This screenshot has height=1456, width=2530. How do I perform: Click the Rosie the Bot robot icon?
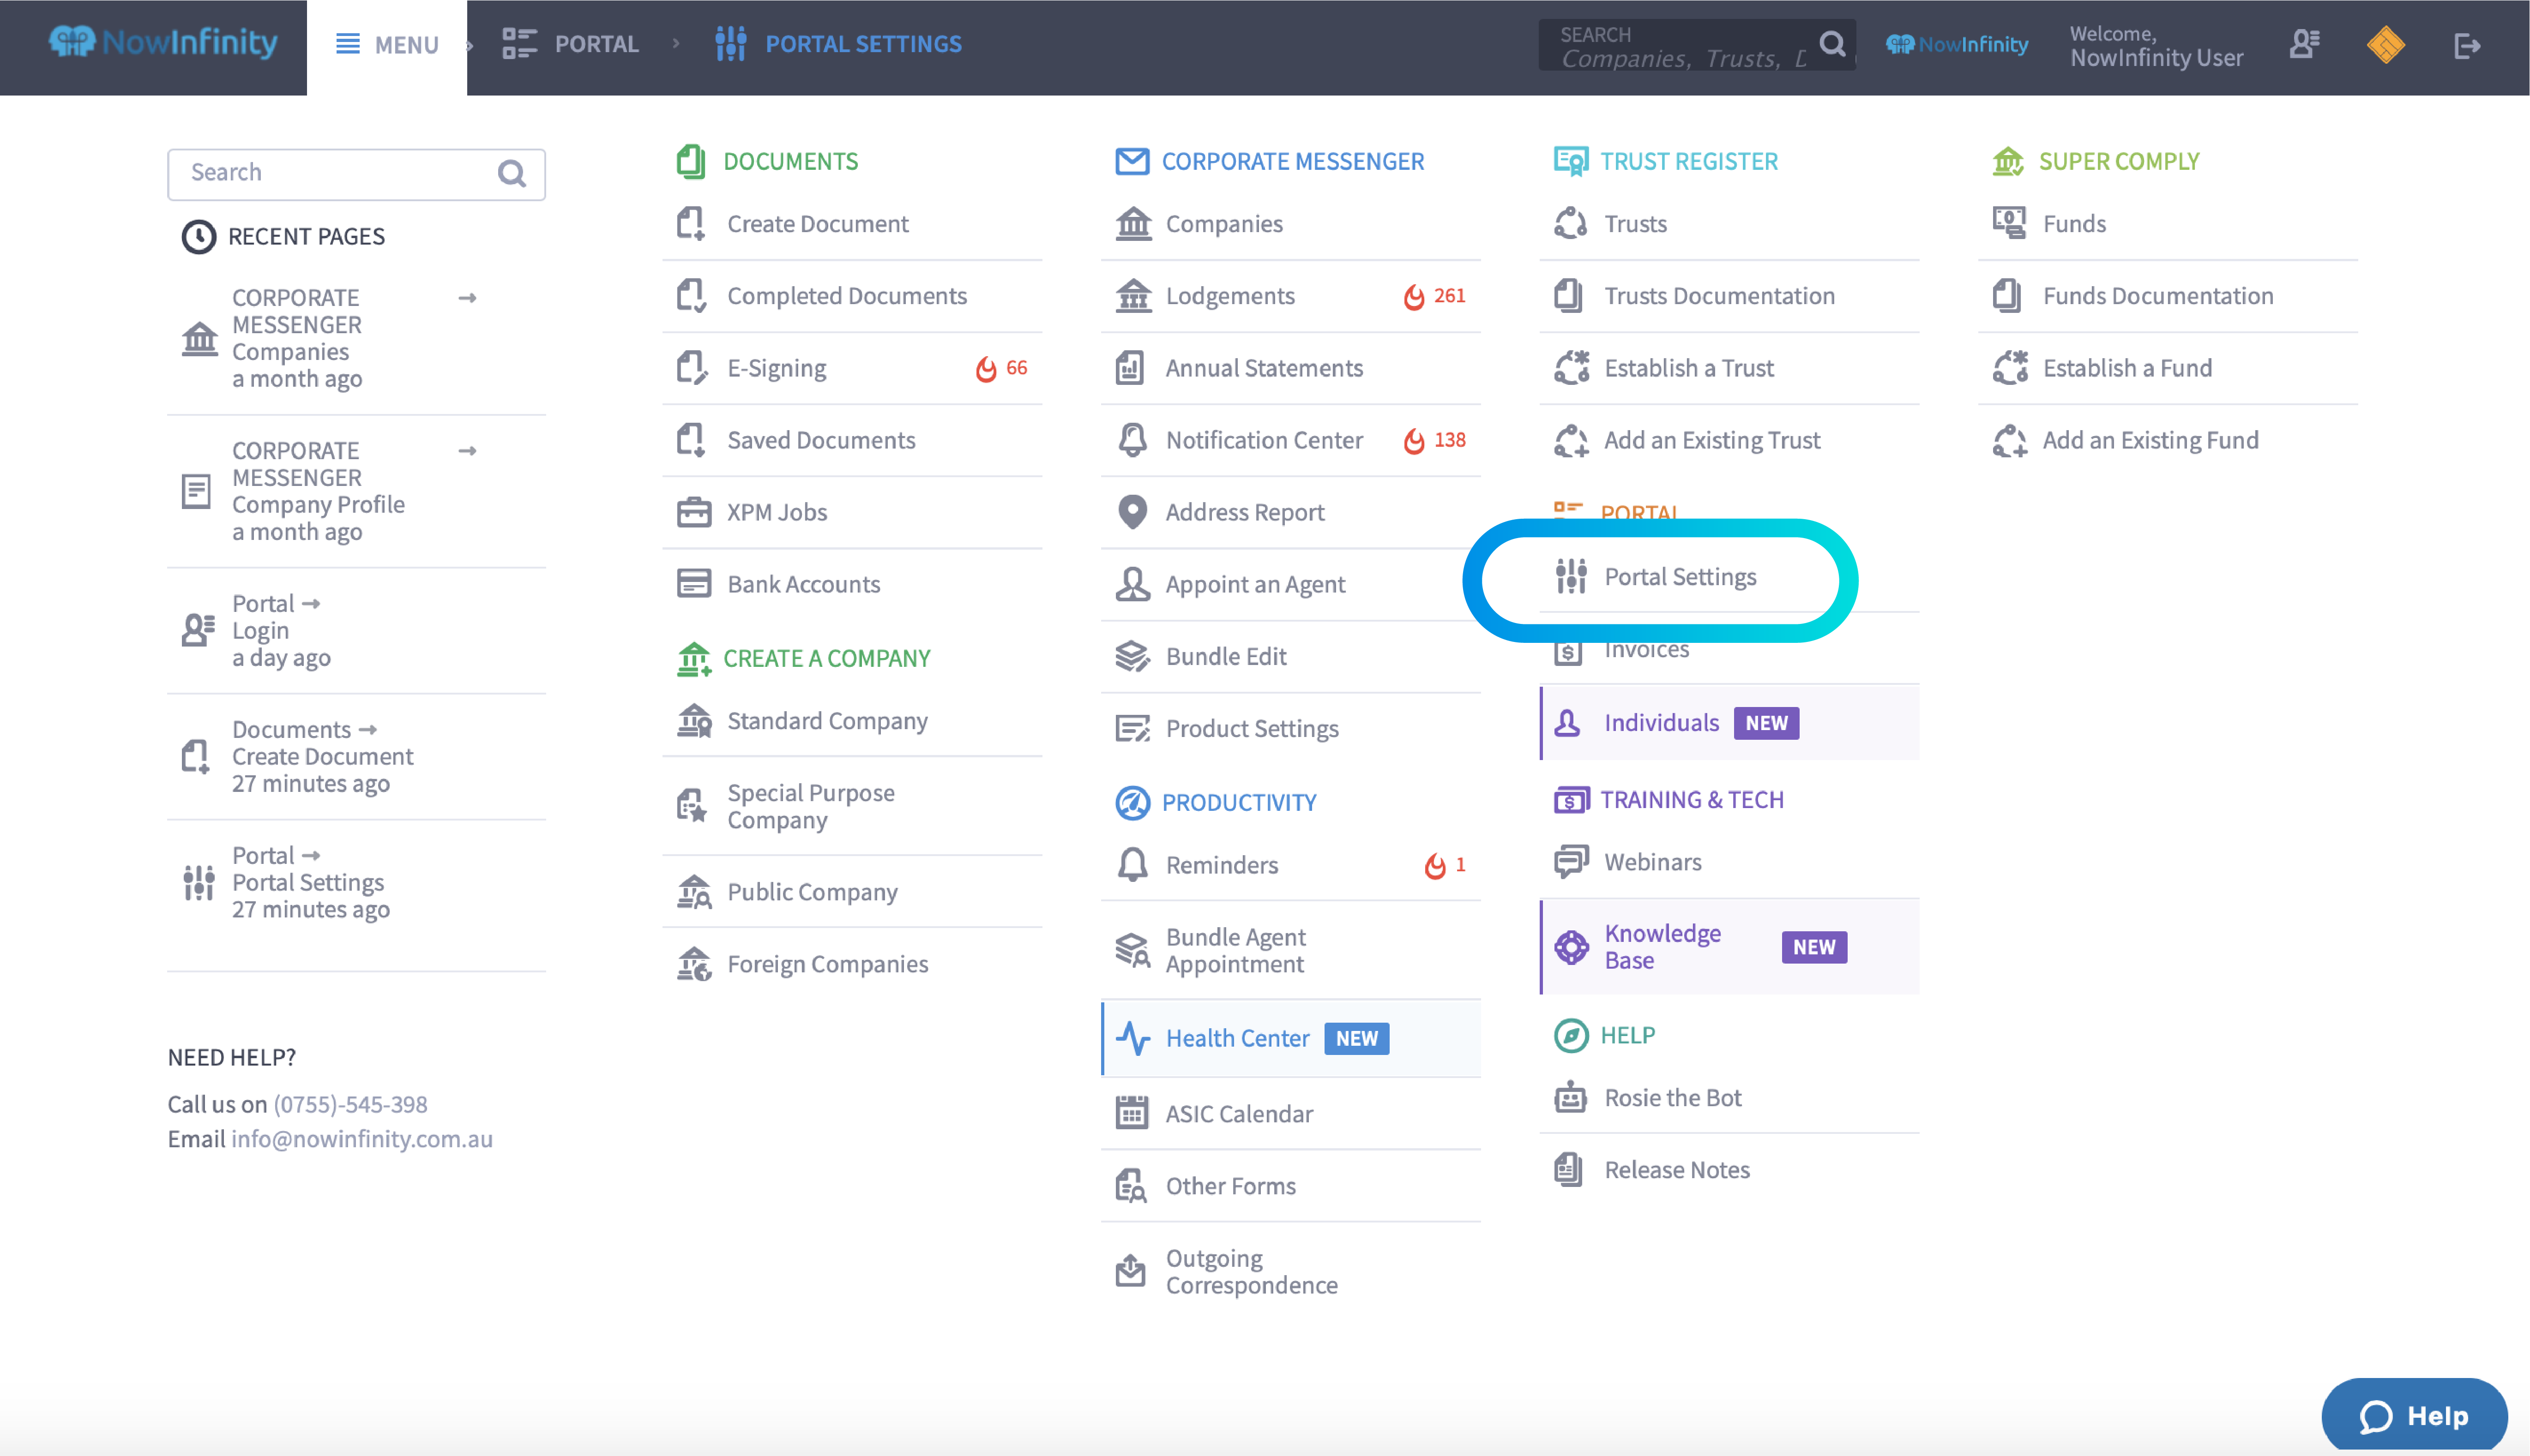tap(1571, 1098)
